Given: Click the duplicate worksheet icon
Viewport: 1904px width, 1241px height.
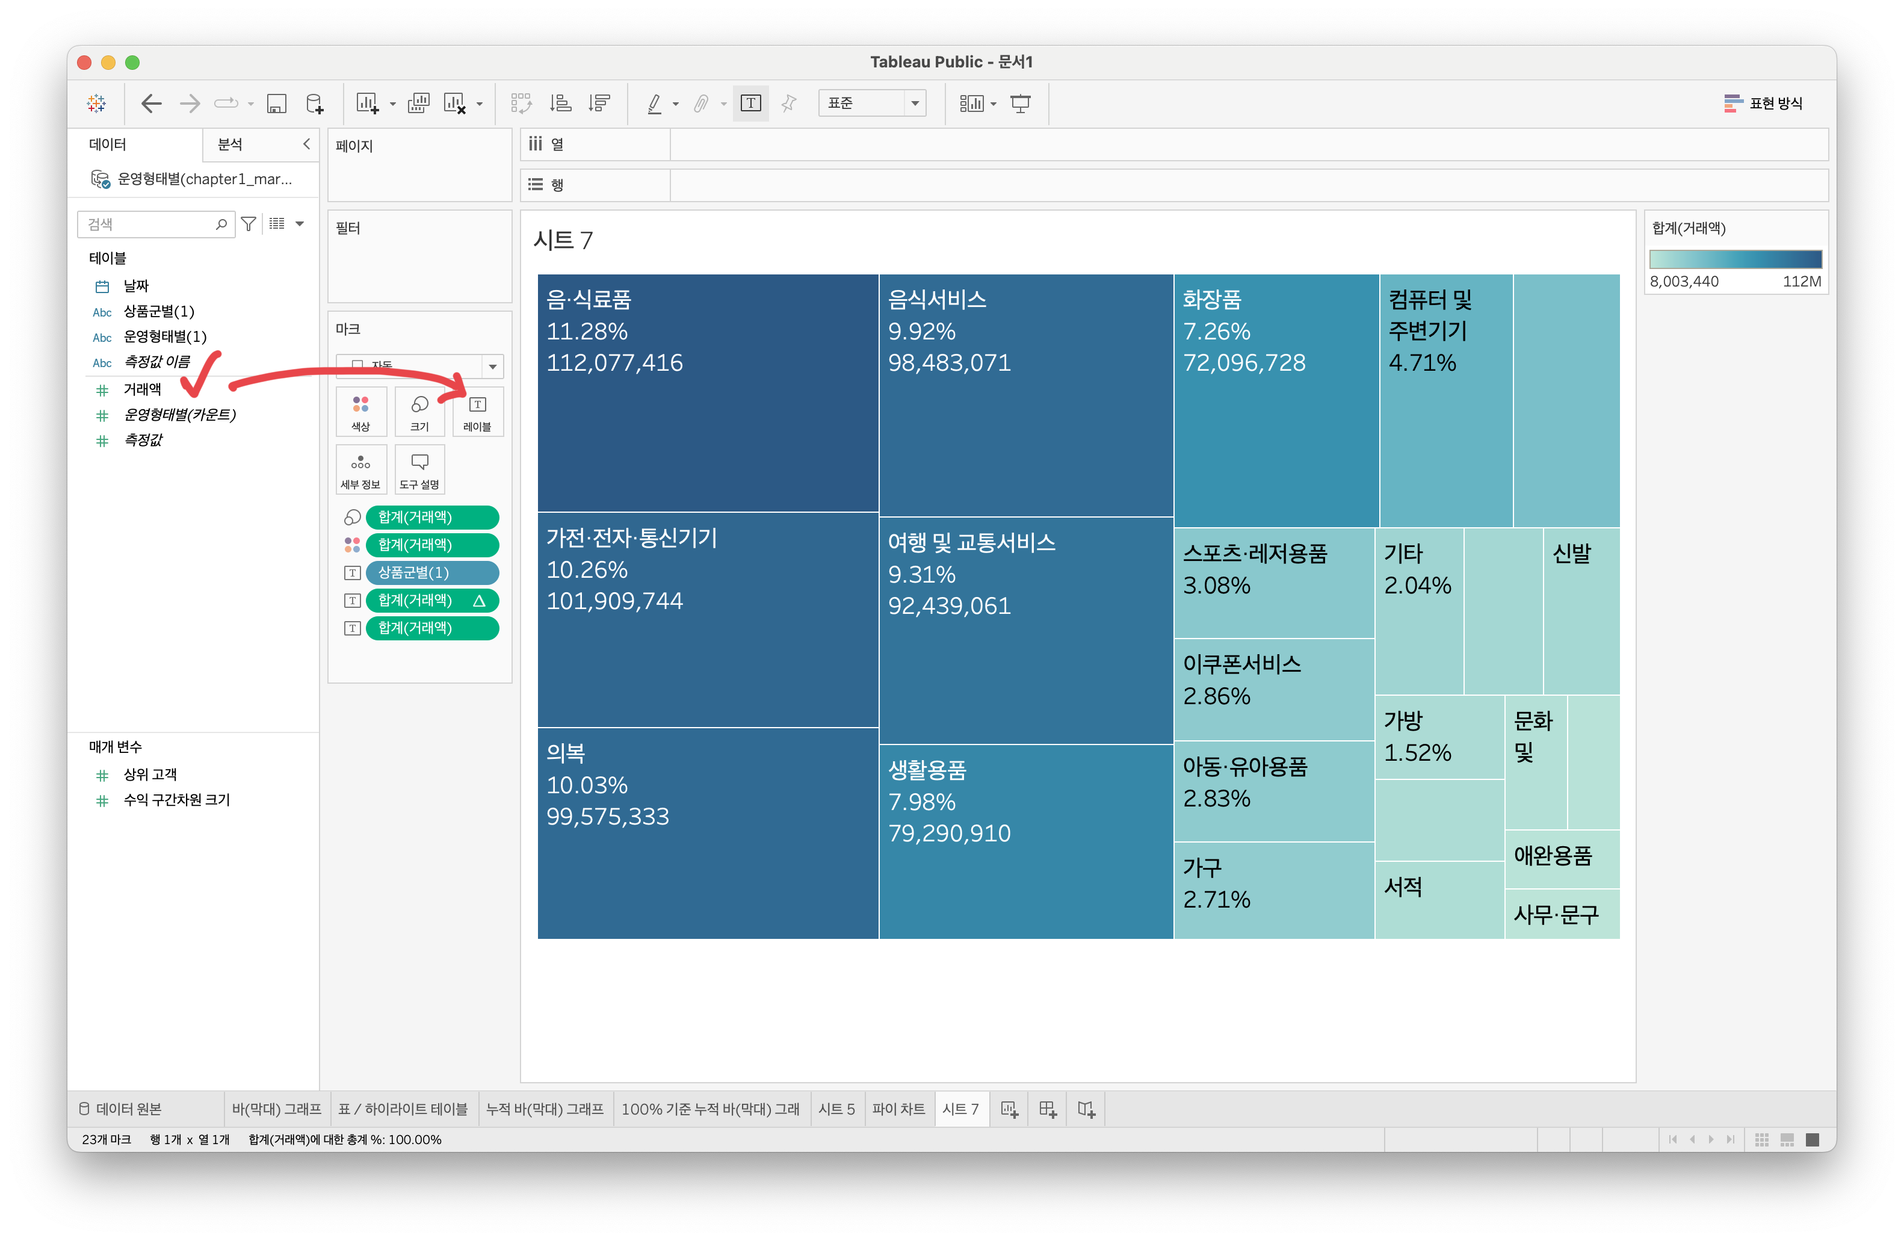Looking at the screenshot, I should 418,104.
